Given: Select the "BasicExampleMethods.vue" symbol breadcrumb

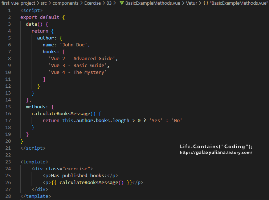Looking at the screenshot, I should click(239, 3).
